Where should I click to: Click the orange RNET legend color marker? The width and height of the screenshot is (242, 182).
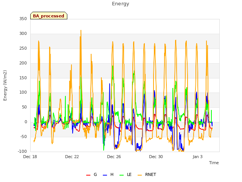[140, 175]
